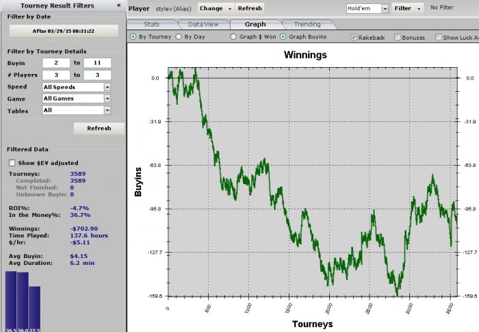Click the Tourneys count value 3589
Screen dimensions: 479x332
(78, 174)
